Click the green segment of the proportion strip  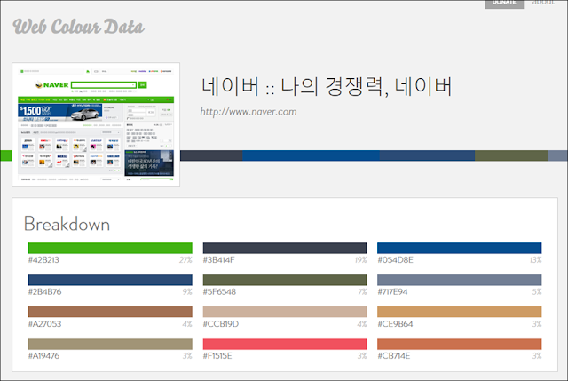click(x=6, y=155)
